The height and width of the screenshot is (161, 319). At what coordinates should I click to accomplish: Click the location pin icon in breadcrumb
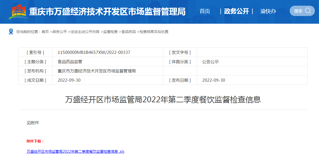(x=11, y=32)
